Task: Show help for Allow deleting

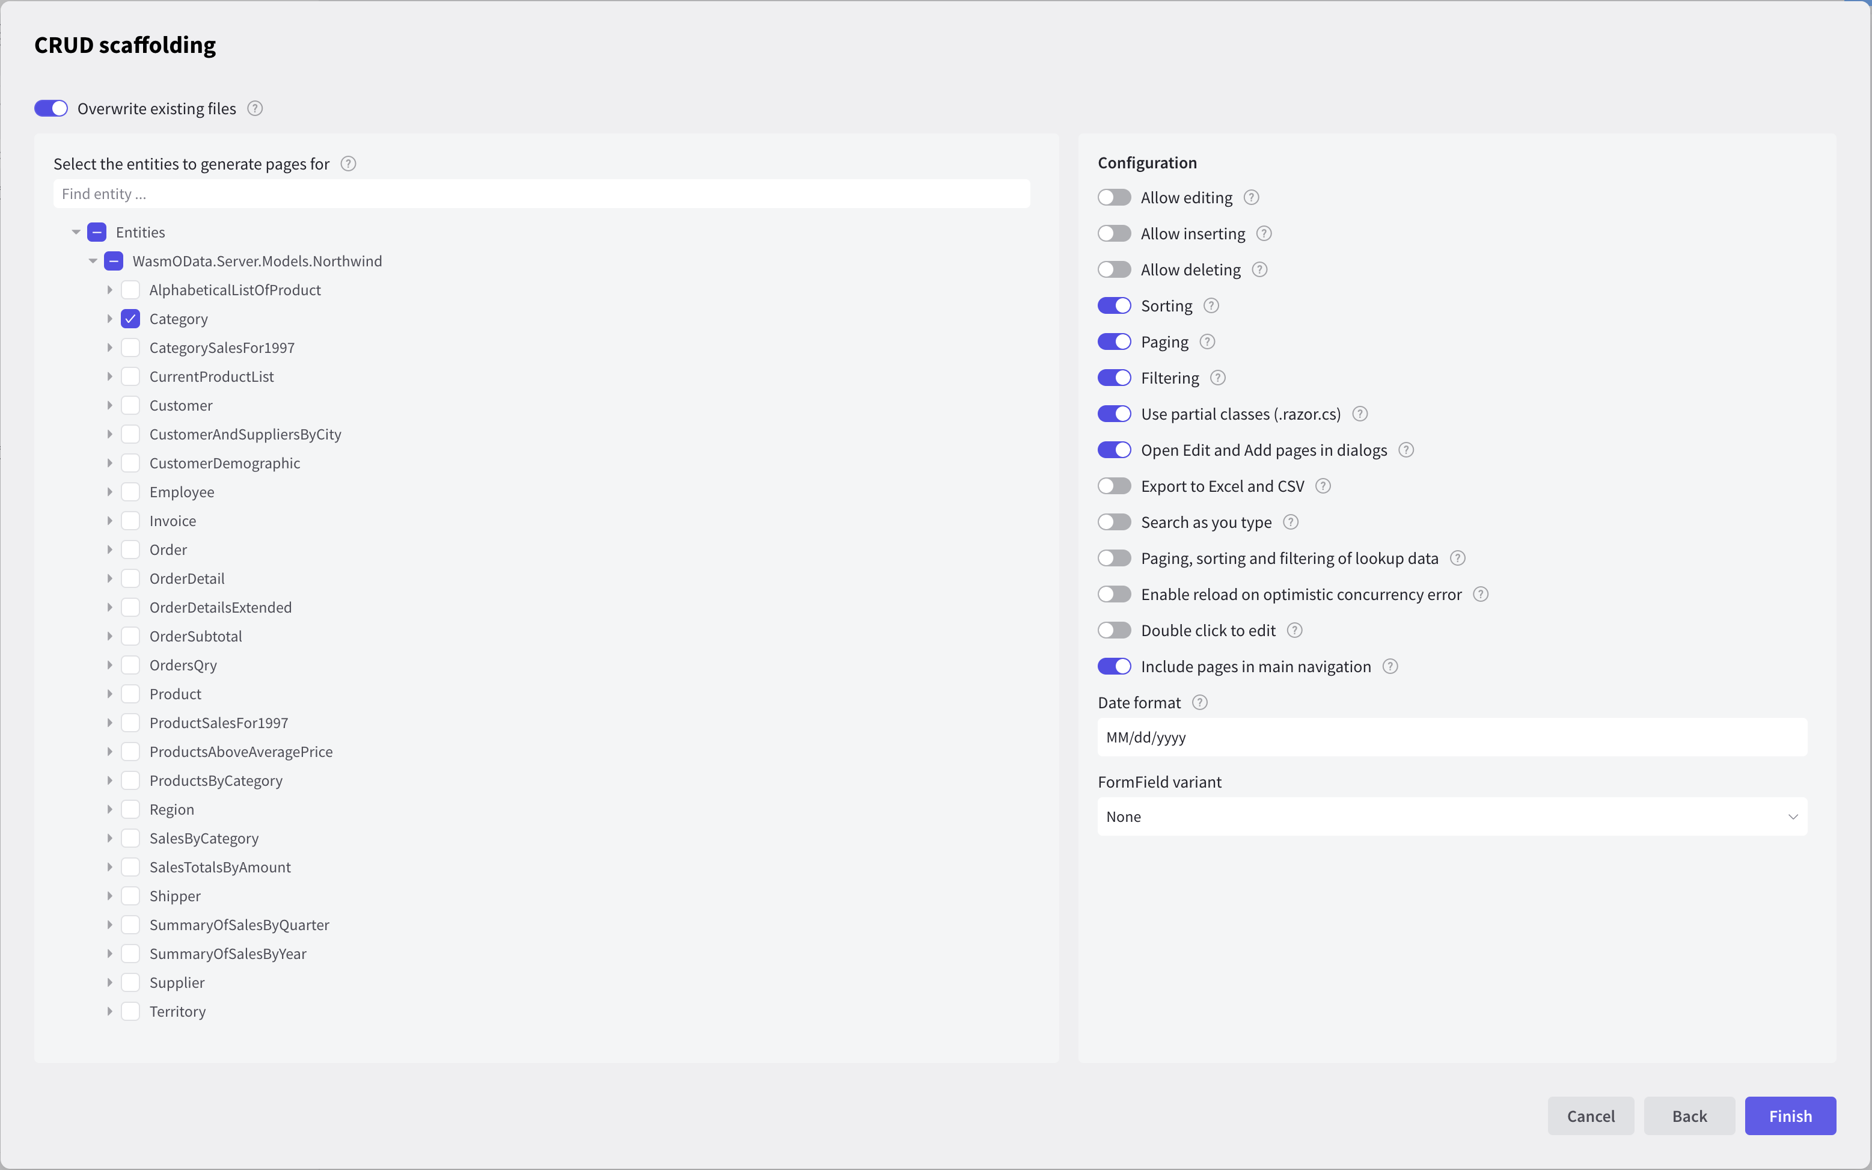Action: pyautogui.click(x=1259, y=269)
